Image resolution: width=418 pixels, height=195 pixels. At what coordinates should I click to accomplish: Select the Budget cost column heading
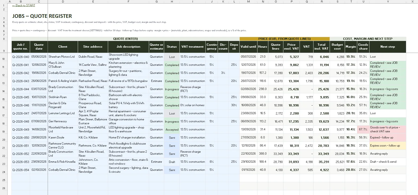(x=337, y=47)
